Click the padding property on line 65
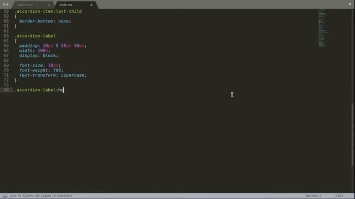The height and width of the screenshot is (199, 355). 28,46
